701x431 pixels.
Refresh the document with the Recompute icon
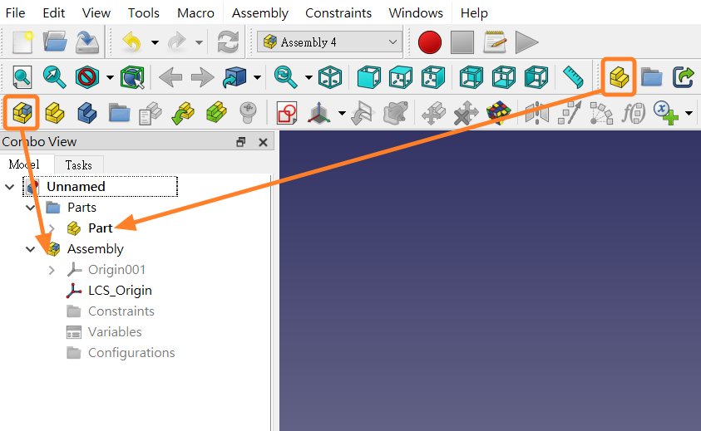click(x=228, y=42)
